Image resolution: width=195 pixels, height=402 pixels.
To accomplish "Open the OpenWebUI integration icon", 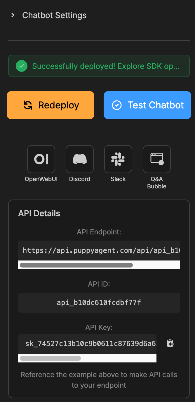I will tap(41, 159).
